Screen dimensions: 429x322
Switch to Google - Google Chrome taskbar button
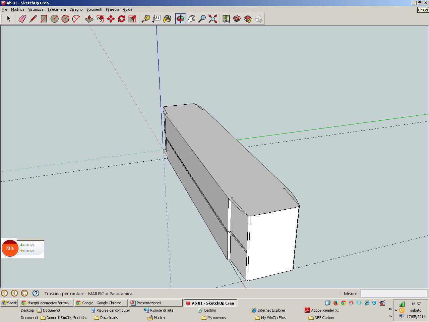point(101,303)
